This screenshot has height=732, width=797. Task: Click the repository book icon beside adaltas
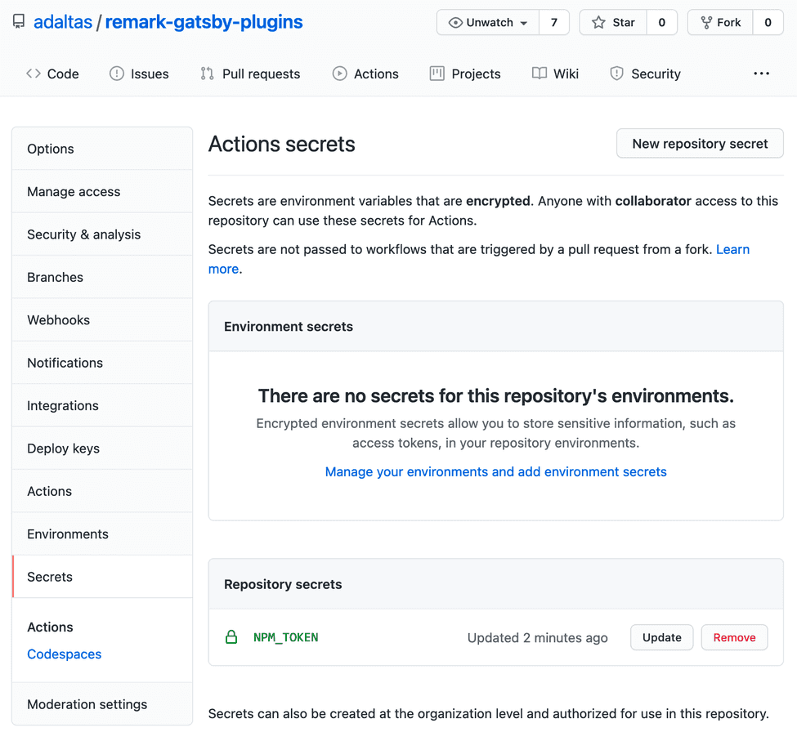(18, 22)
